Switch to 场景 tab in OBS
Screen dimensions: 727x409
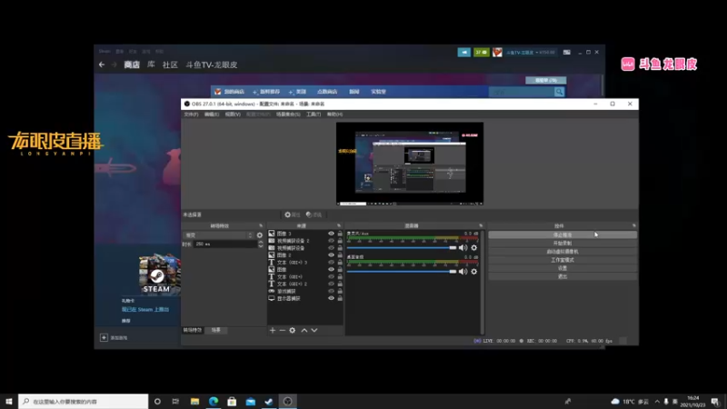click(216, 330)
